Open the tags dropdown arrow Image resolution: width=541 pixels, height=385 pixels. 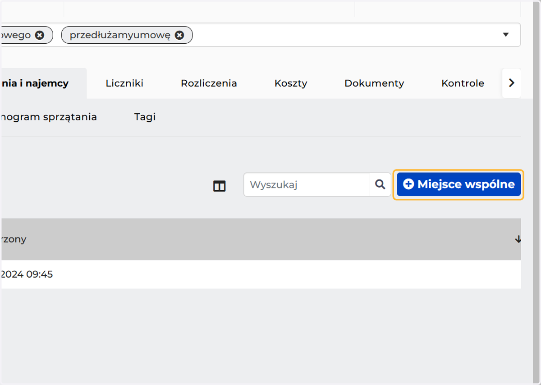[x=506, y=35]
